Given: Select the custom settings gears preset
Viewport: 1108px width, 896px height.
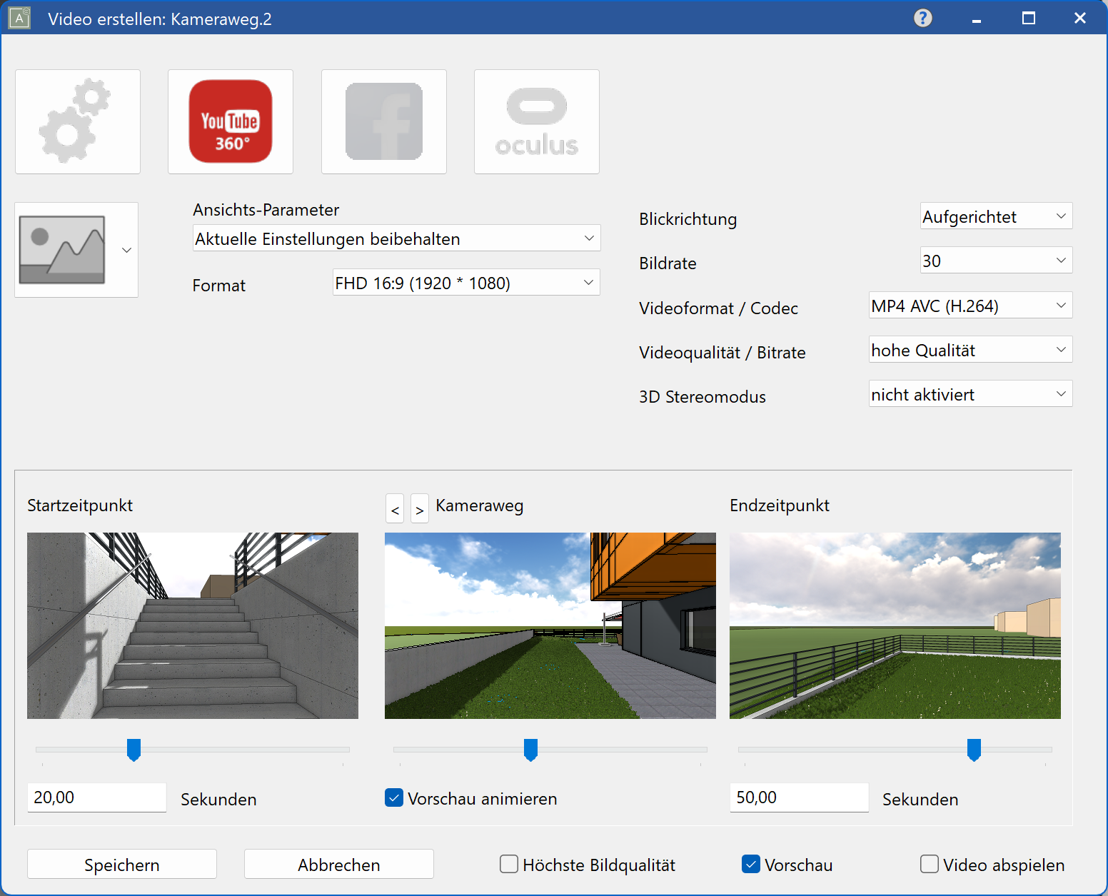Looking at the screenshot, I should coord(78,121).
